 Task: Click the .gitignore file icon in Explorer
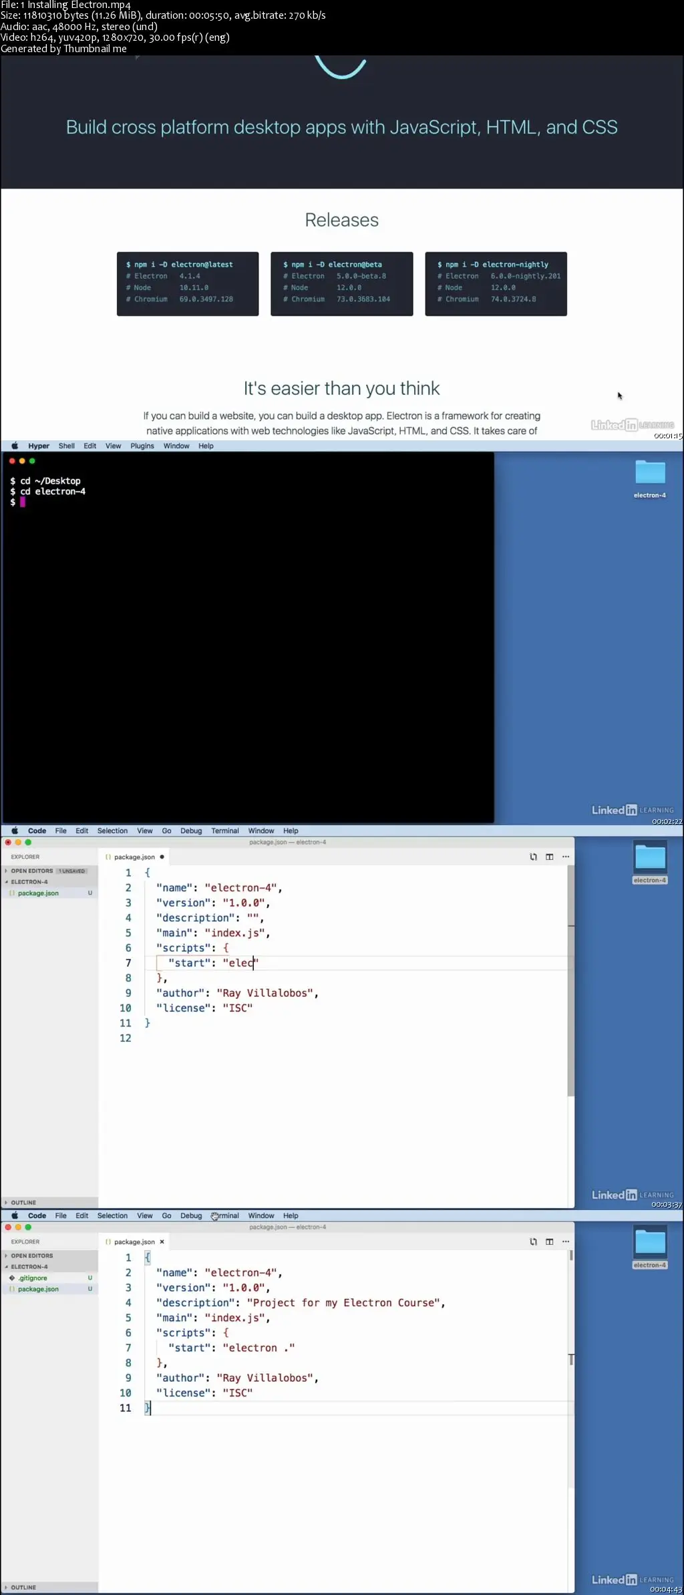tap(12, 1278)
